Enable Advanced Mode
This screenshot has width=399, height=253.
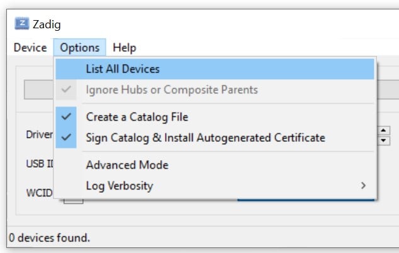coord(127,165)
